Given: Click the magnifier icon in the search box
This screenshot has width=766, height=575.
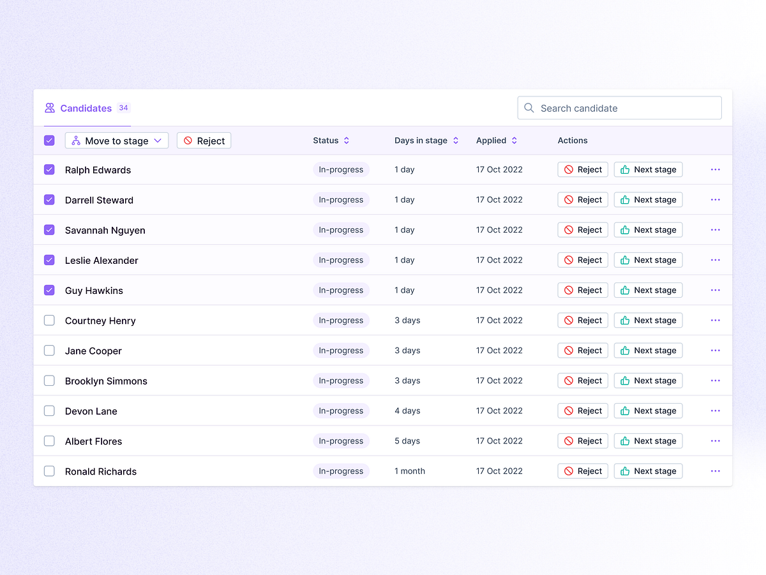Looking at the screenshot, I should point(529,108).
